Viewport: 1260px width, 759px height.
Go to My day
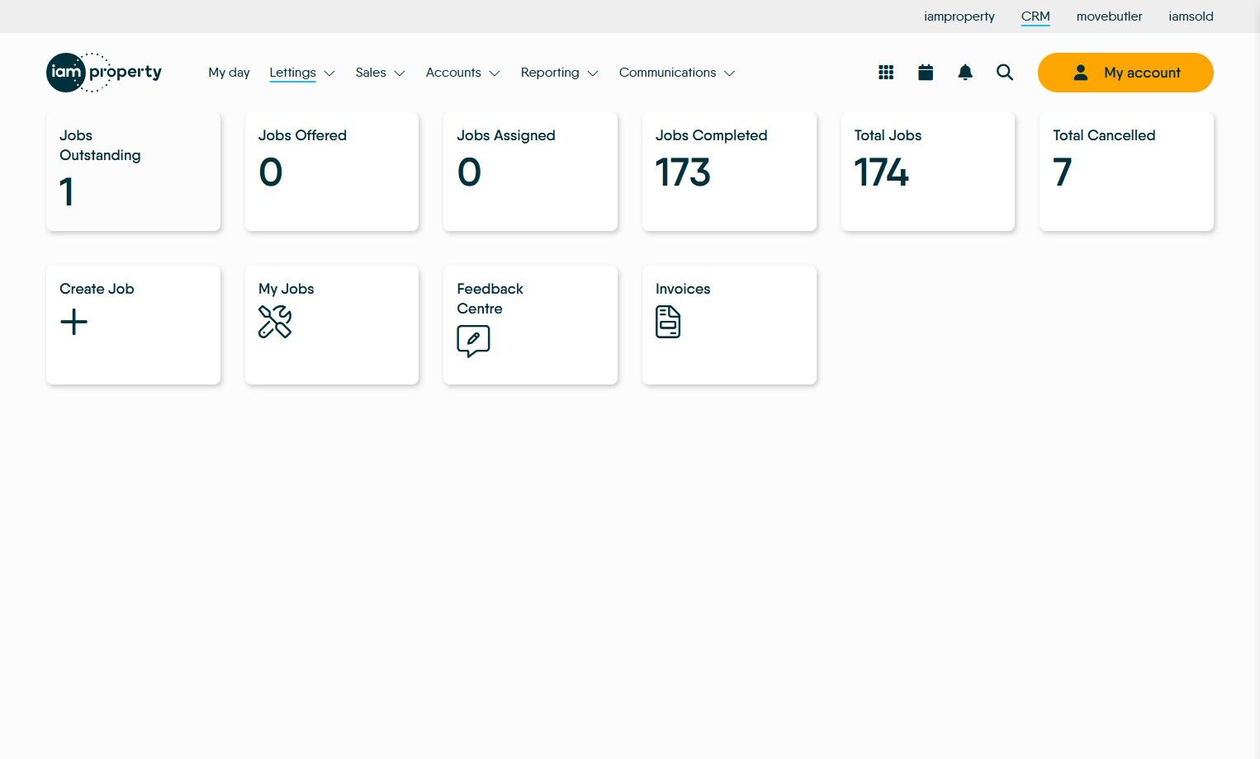[229, 73]
